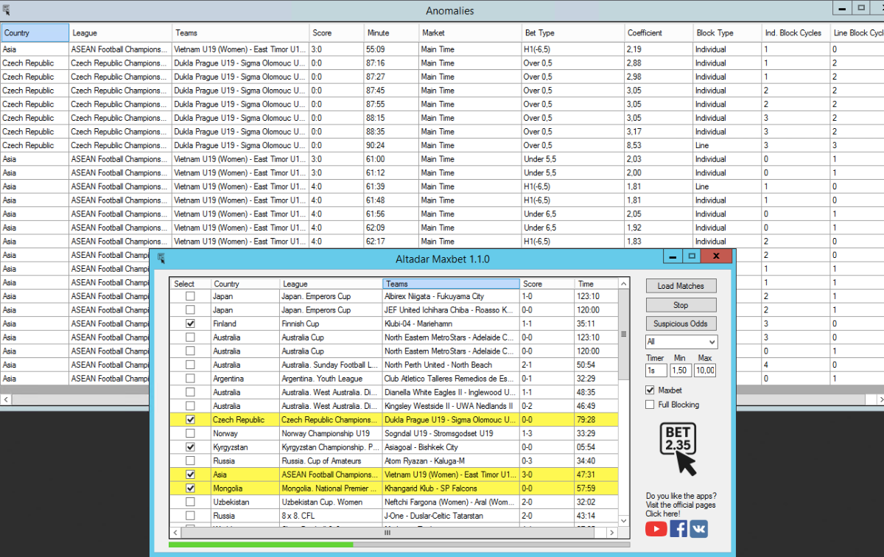The height and width of the screenshot is (557, 884).
Task: Sort anomalies by Country column header
Action: (x=35, y=32)
